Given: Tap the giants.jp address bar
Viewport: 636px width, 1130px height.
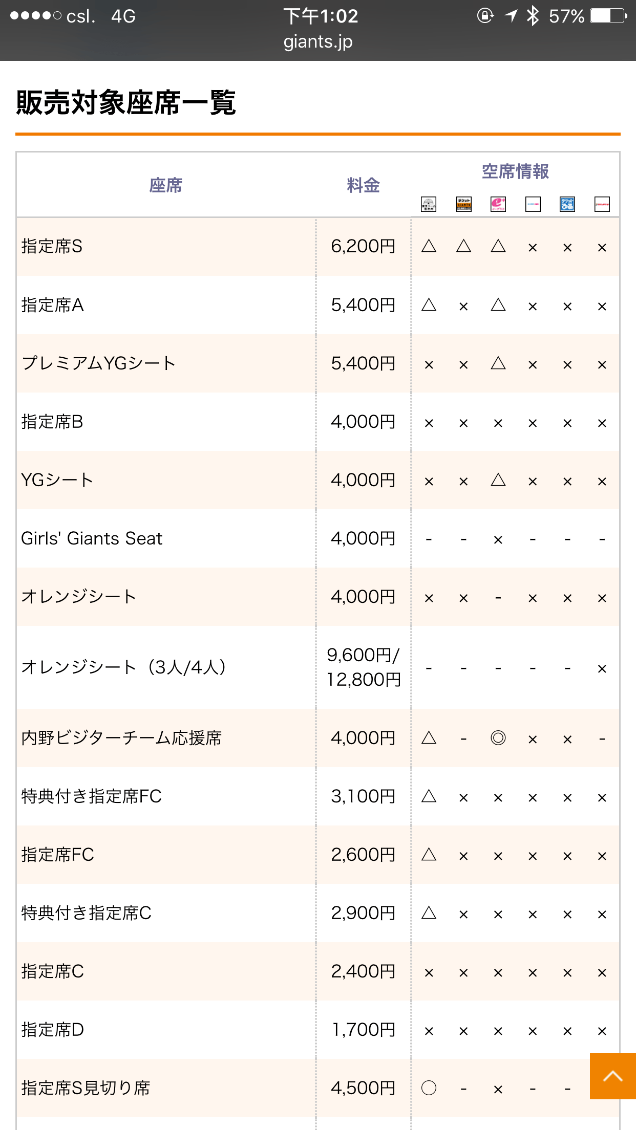Looking at the screenshot, I should pos(318,42).
